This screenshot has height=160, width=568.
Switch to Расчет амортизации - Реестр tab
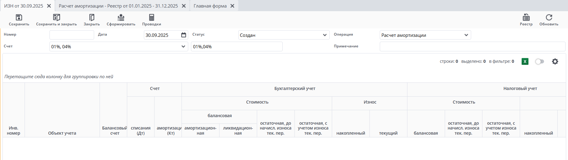118,6
